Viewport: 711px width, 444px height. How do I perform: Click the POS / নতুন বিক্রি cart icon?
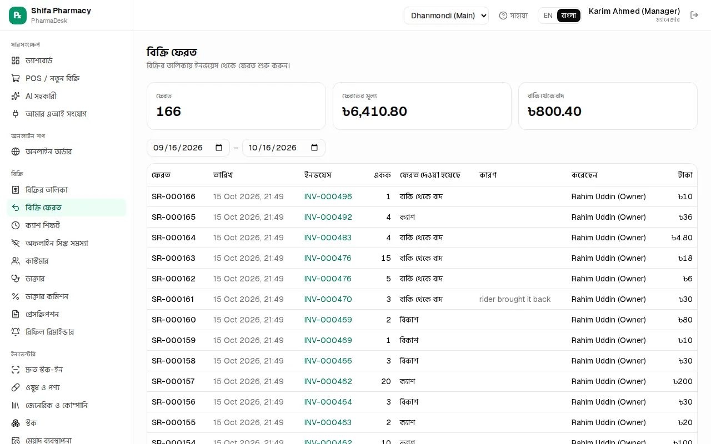pos(16,78)
